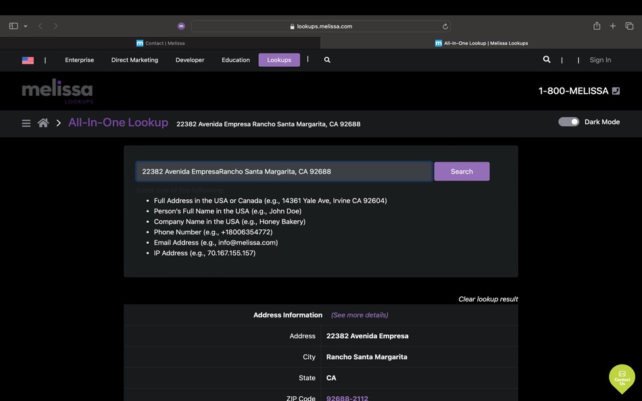Image resolution: width=642 pixels, height=401 pixels.
Task: Click the search magnifier next to Lookups
Action: 327,59
